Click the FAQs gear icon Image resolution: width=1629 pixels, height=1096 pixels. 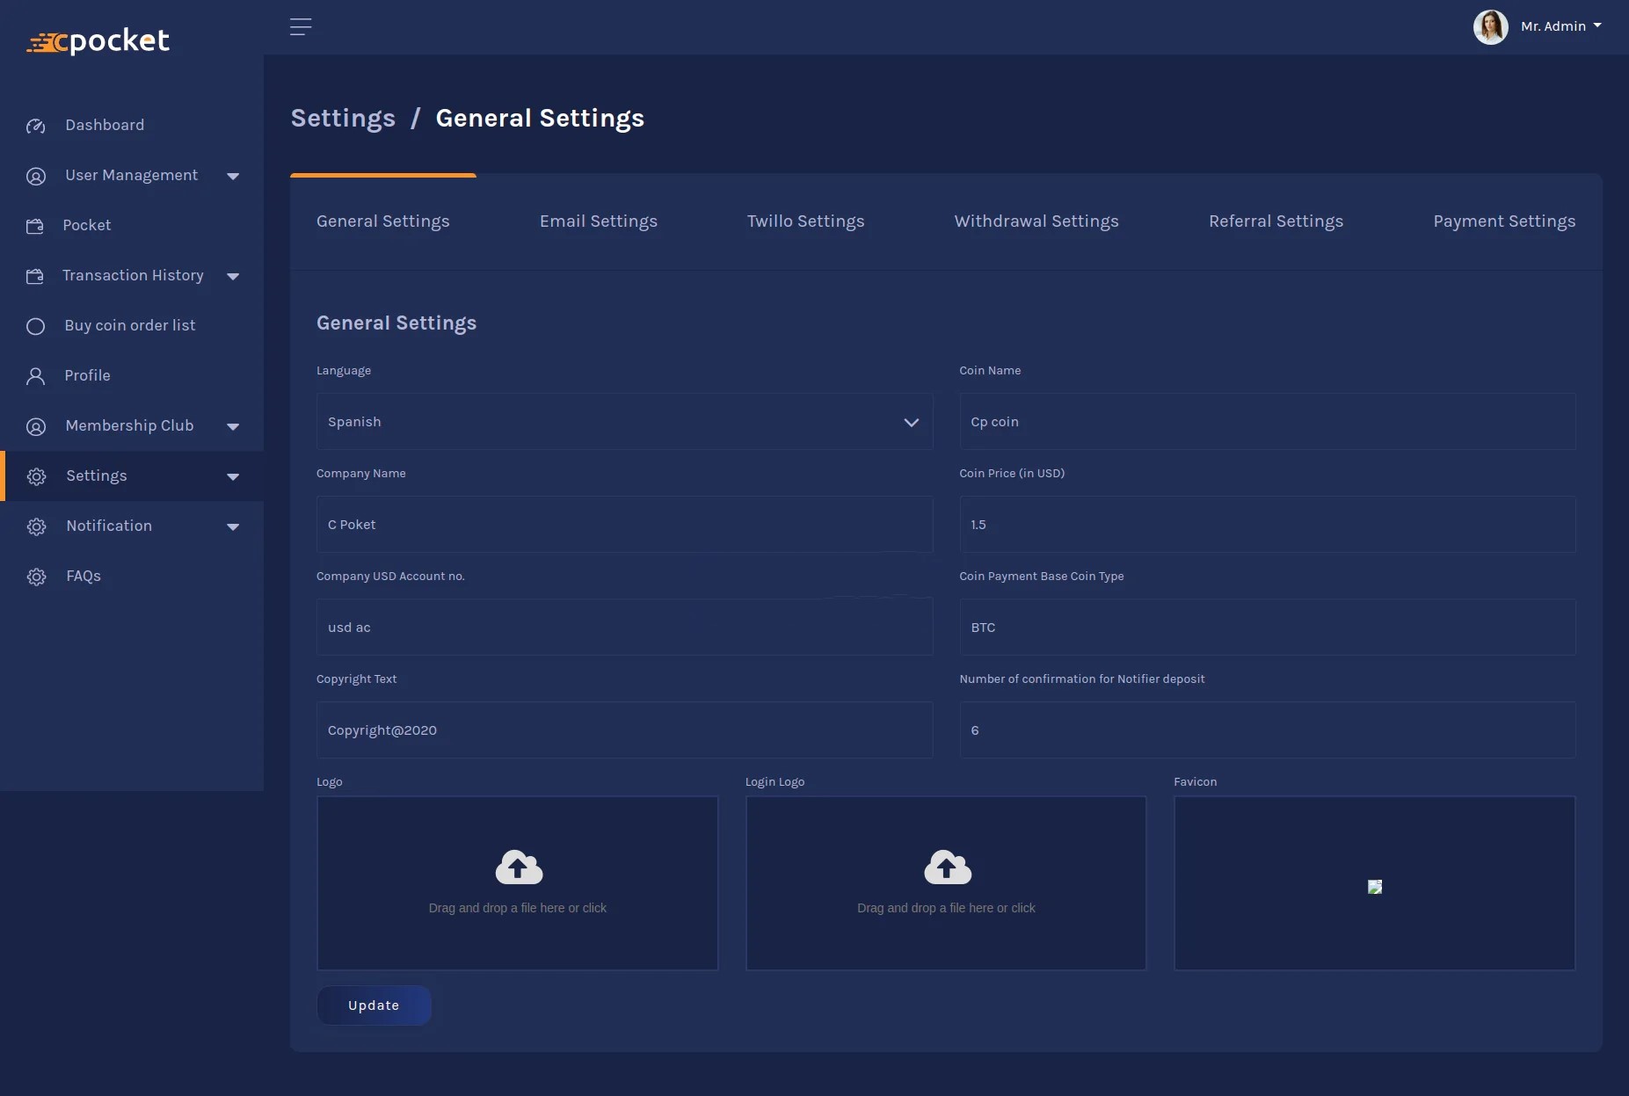click(x=36, y=577)
